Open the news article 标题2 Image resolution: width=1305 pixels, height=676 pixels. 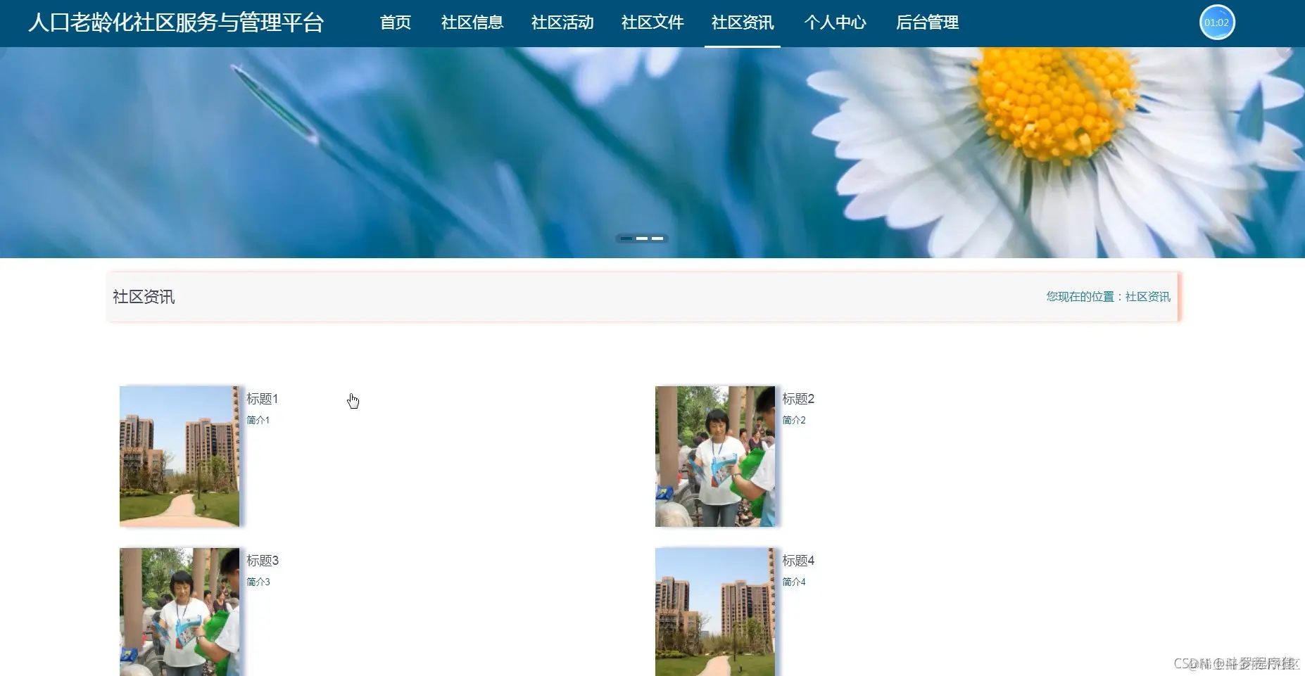pyautogui.click(x=798, y=399)
